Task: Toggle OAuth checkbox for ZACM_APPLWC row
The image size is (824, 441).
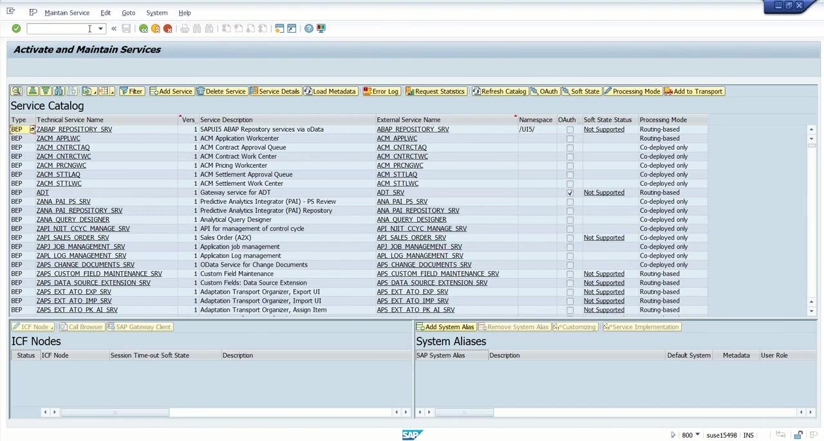Action: pyautogui.click(x=570, y=139)
